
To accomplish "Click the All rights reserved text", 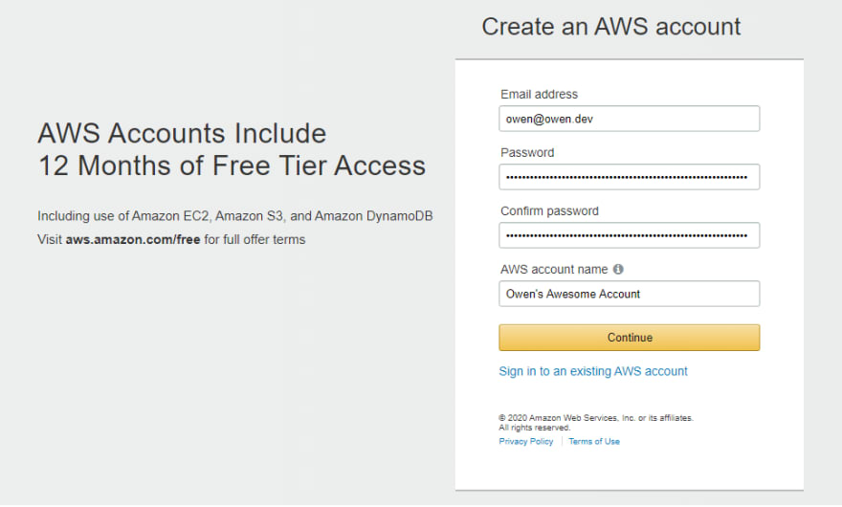I will [534, 428].
